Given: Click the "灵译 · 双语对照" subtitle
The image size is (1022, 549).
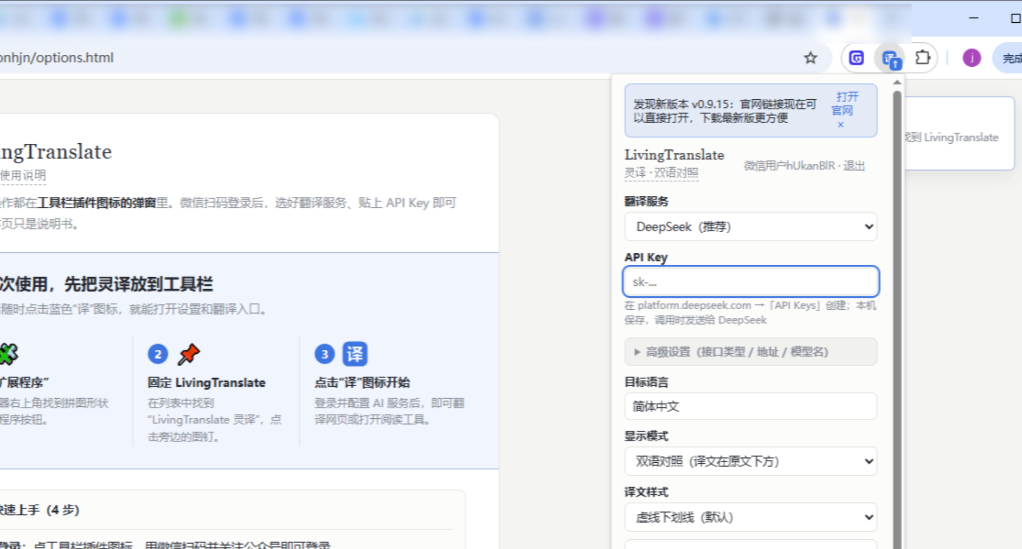Looking at the screenshot, I should point(661,173).
